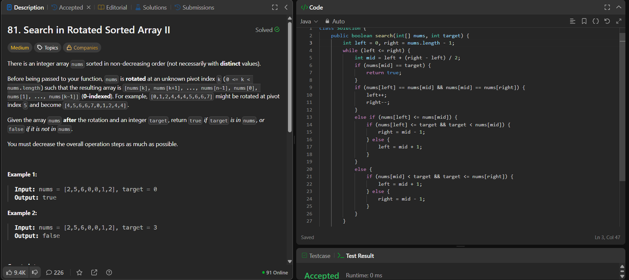The height and width of the screenshot is (280, 629).
Task: Click the problem title 'Search in Rotated Sorted Array II'
Action: pyautogui.click(x=89, y=30)
